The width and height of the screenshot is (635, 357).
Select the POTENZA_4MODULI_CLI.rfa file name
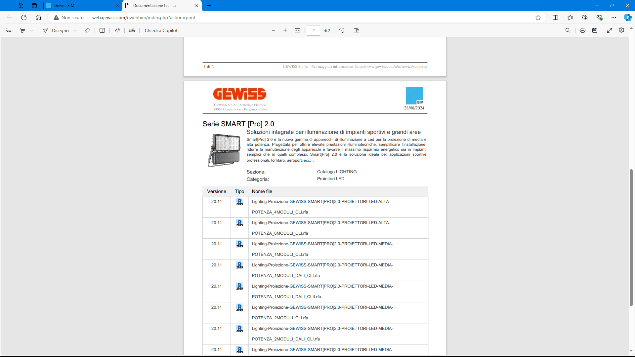point(280,212)
